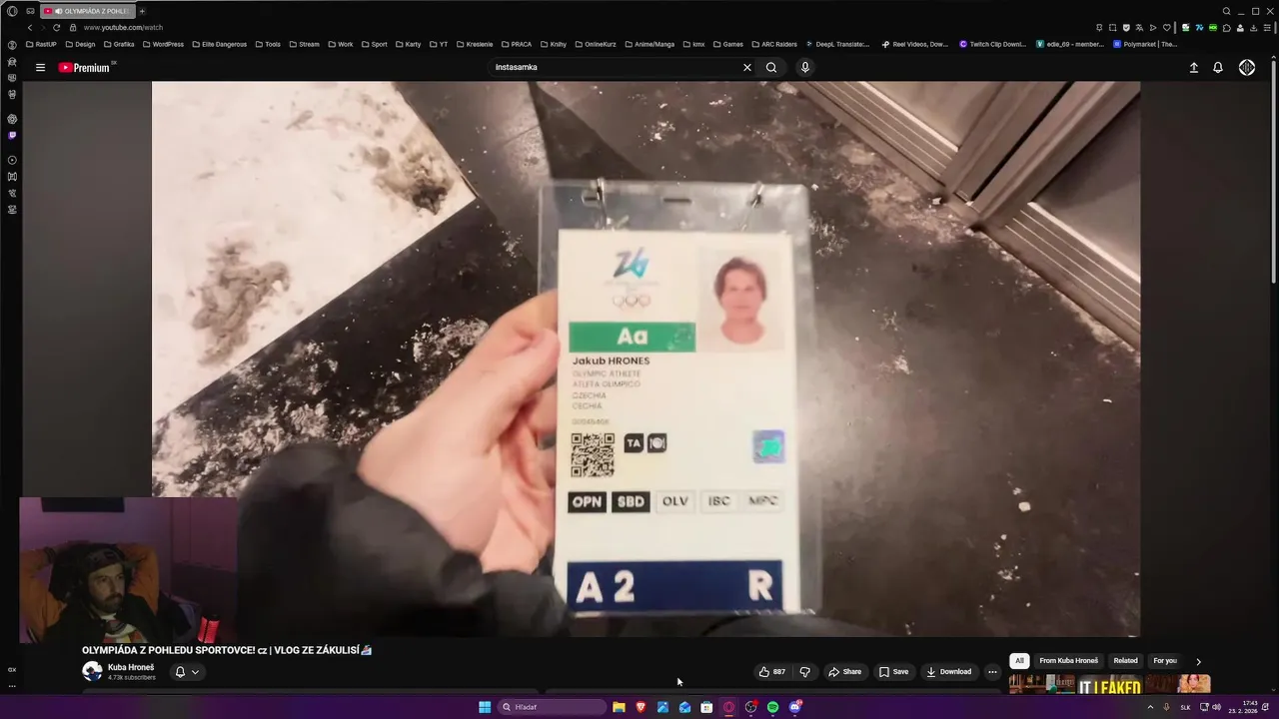
Task: Open the 7TV extension icon
Action: point(1198,27)
